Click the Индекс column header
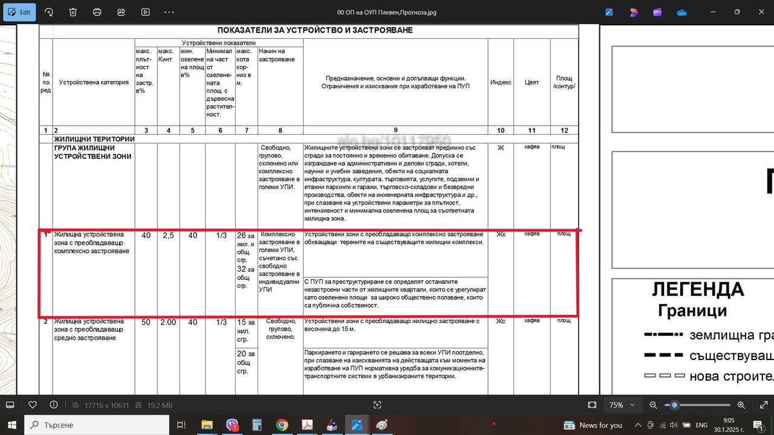This screenshot has width=774, height=435. pos(501,82)
